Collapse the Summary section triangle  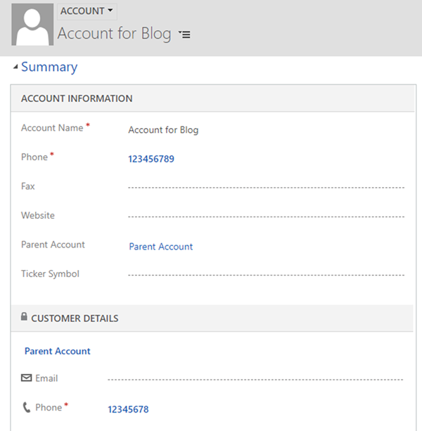pos(15,67)
